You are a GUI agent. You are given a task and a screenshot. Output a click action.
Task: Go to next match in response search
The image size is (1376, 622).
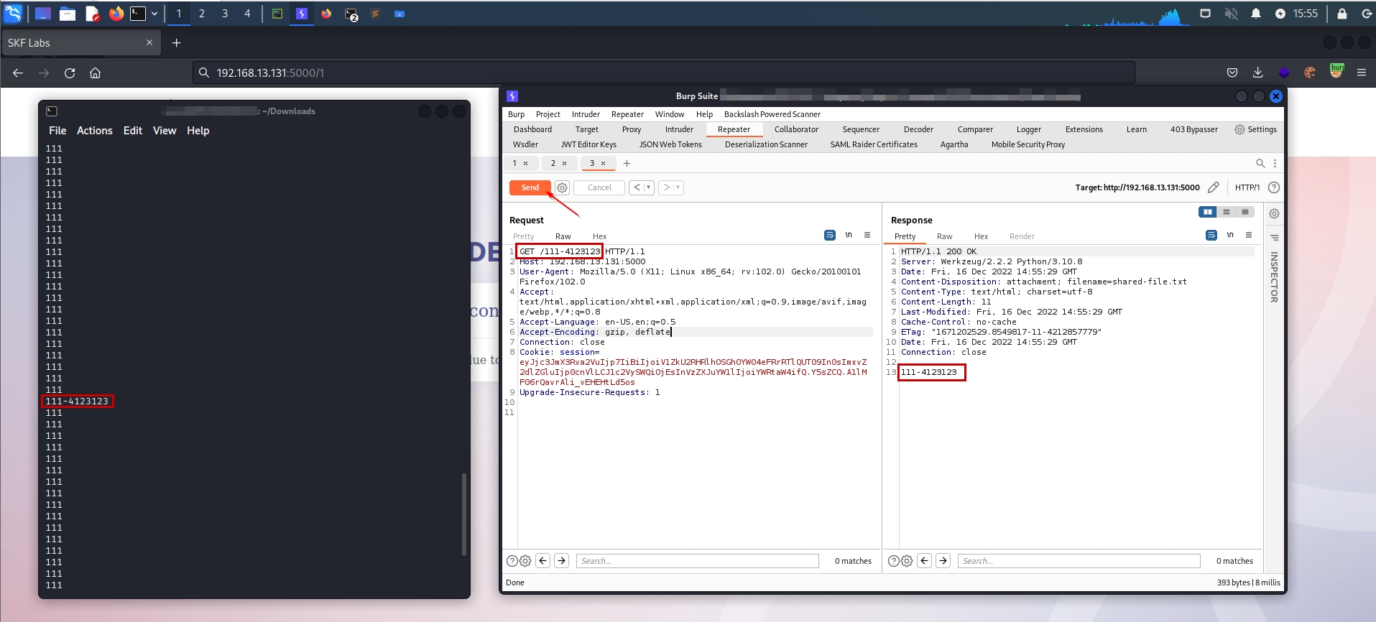pos(943,561)
